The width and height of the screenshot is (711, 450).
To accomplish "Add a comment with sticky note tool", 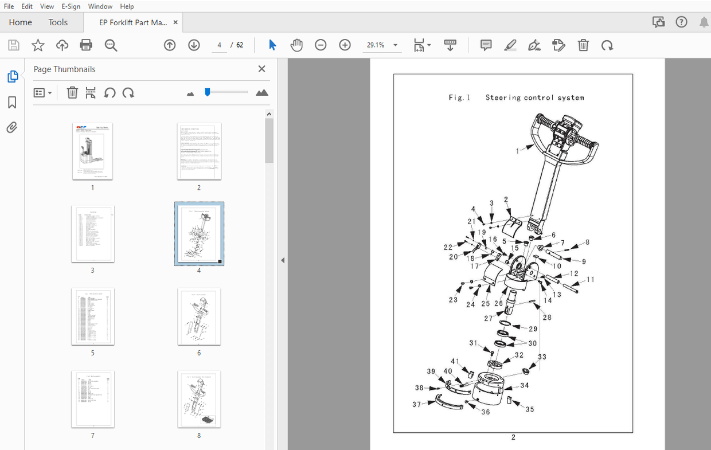I will [x=486, y=45].
